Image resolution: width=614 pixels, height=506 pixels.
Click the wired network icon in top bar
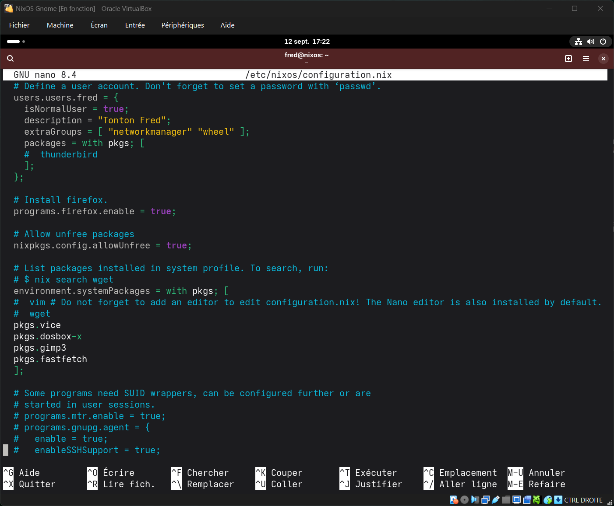pyautogui.click(x=579, y=42)
